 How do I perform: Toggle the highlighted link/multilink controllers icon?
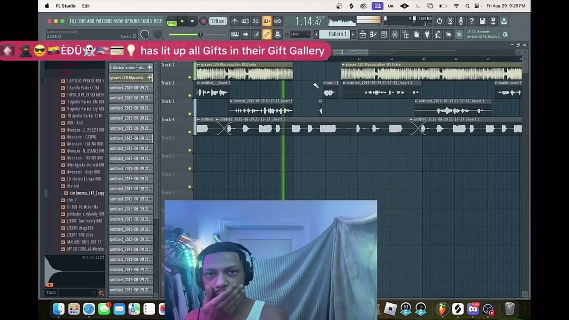click(x=267, y=34)
